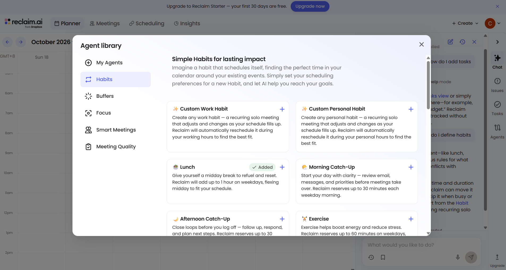Select My Agents in library sidebar
The height and width of the screenshot is (270, 506).
(x=115, y=63)
